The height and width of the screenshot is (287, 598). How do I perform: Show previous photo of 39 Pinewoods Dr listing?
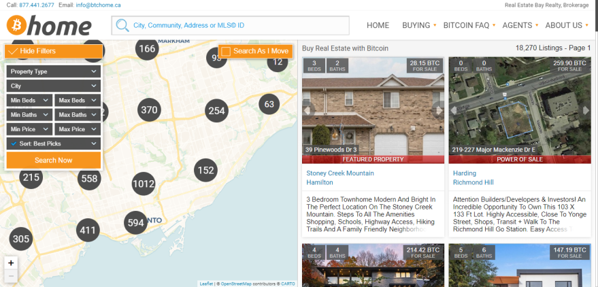tap(309, 111)
